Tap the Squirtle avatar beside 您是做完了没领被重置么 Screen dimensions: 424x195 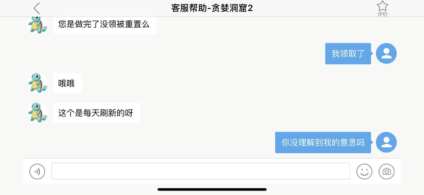38,24
